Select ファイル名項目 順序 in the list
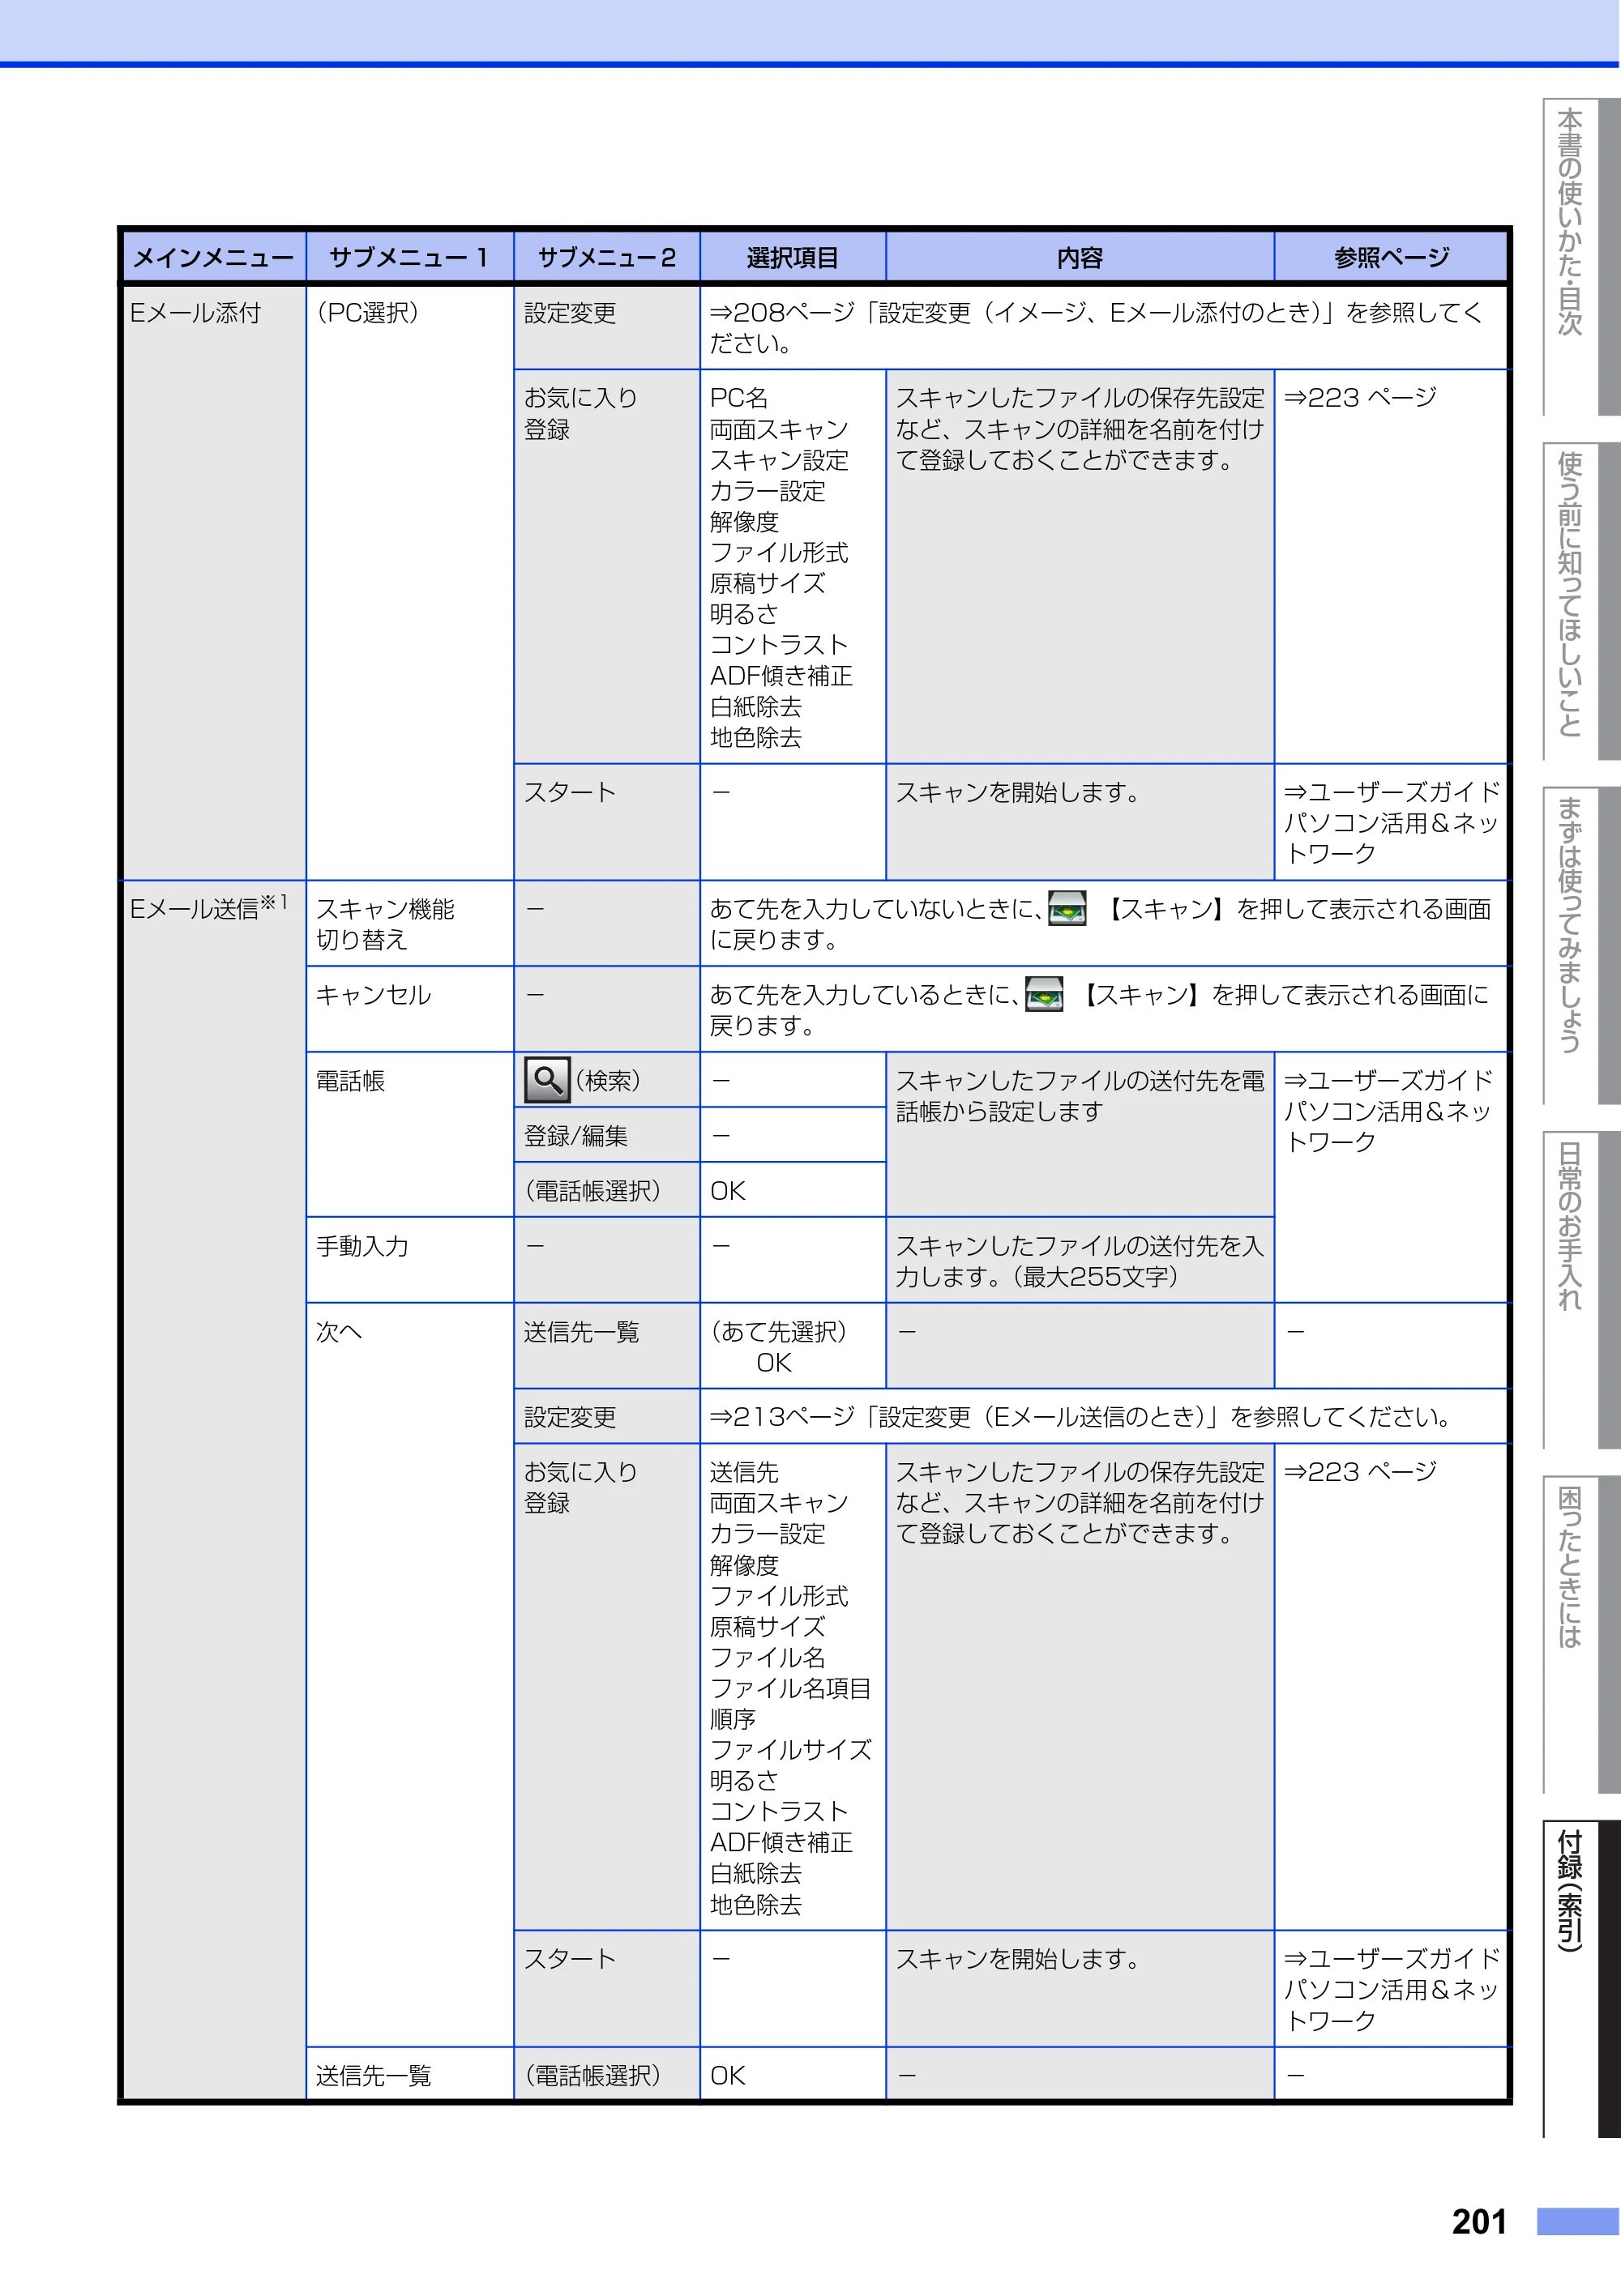1621x2296 pixels. tap(790, 1703)
